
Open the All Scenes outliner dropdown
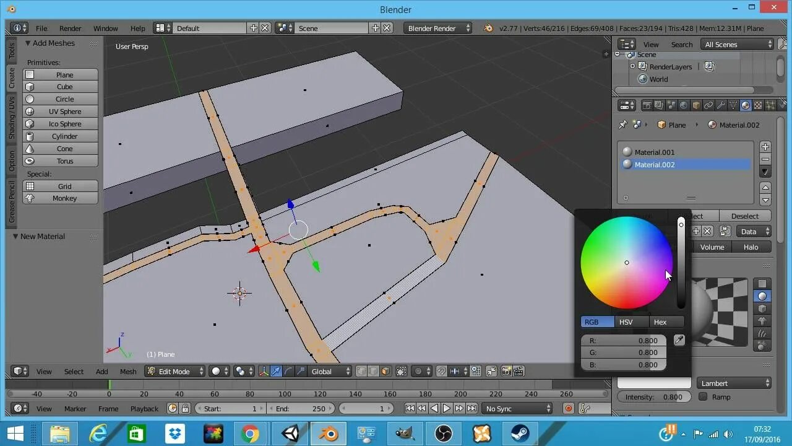(x=737, y=44)
